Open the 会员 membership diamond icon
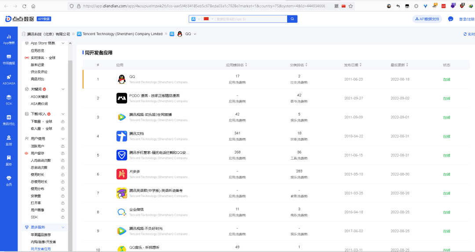The height and width of the screenshot is (252, 475). click(9, 178)
